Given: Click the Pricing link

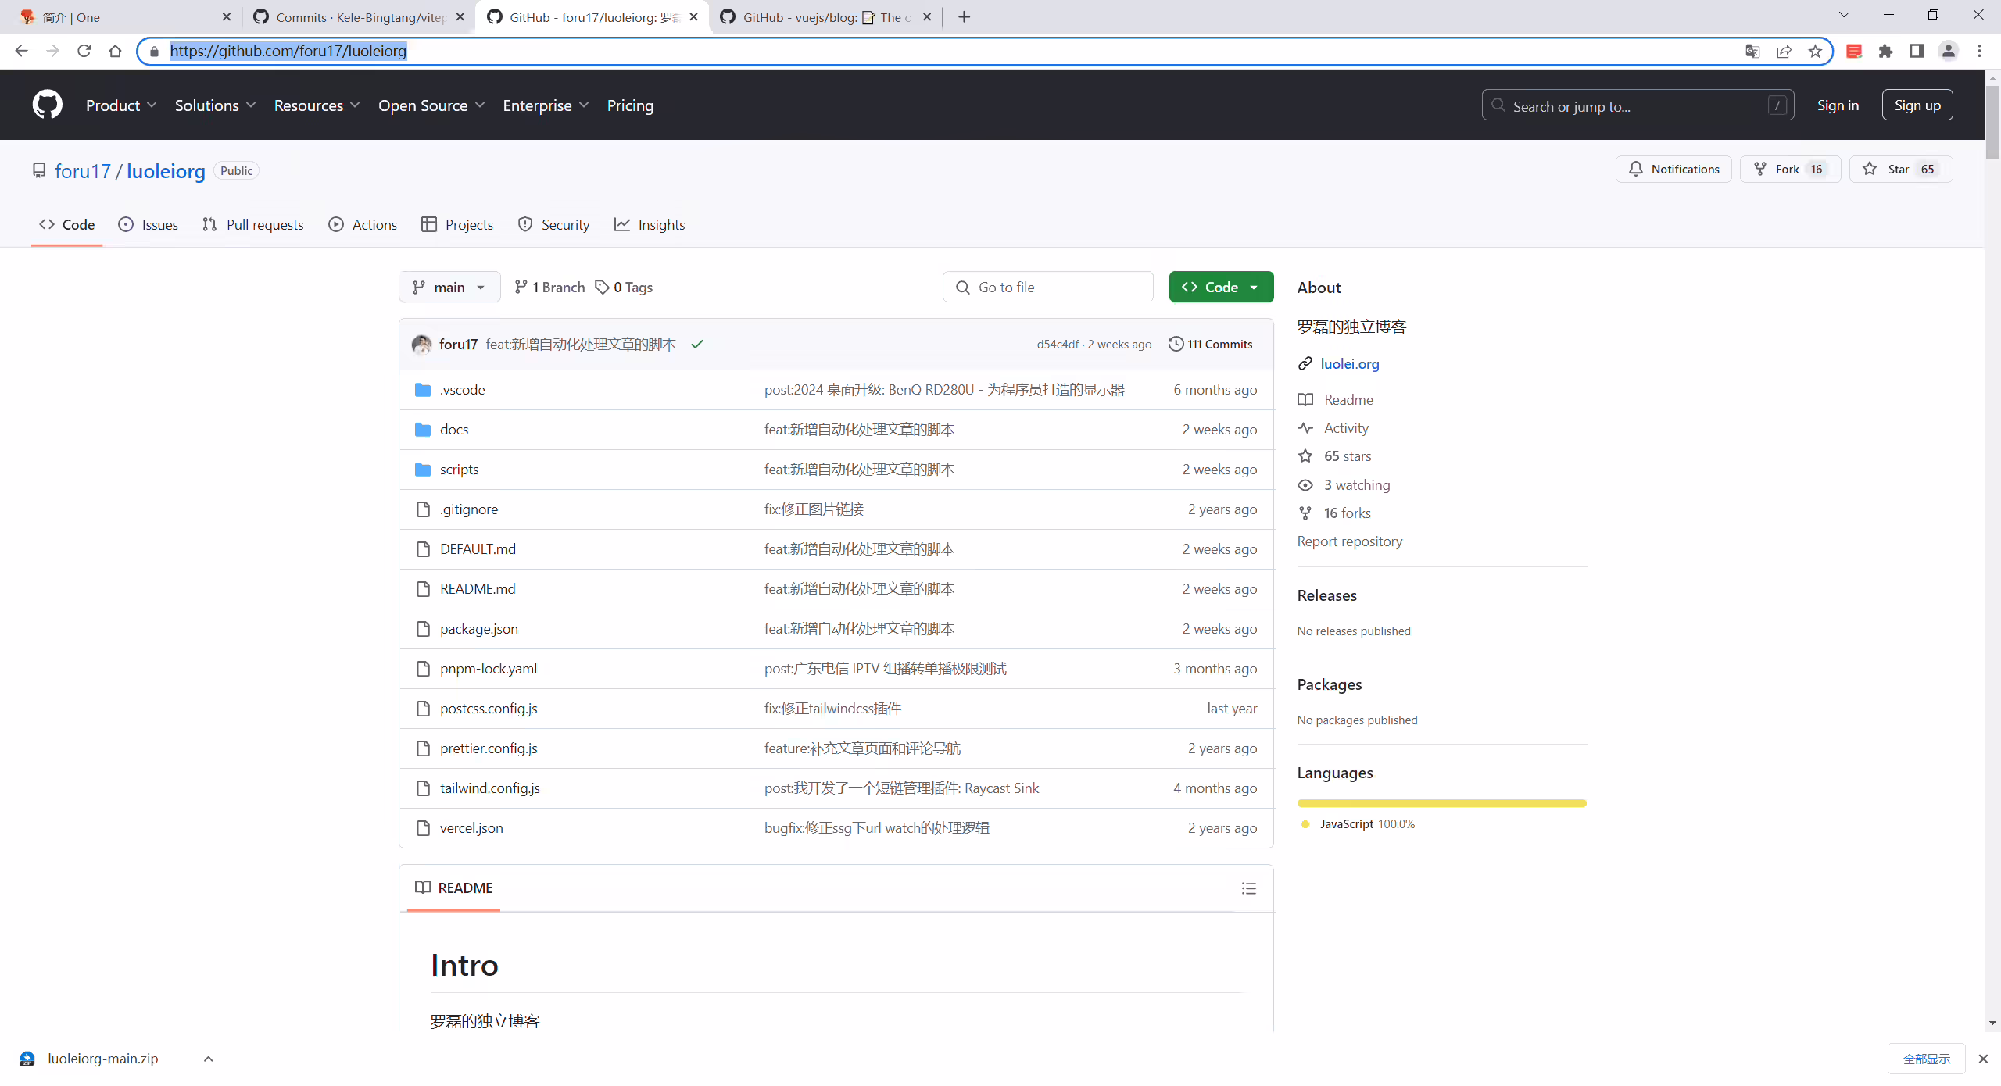Looking at the screenshot, I should [x=630, y=105].
